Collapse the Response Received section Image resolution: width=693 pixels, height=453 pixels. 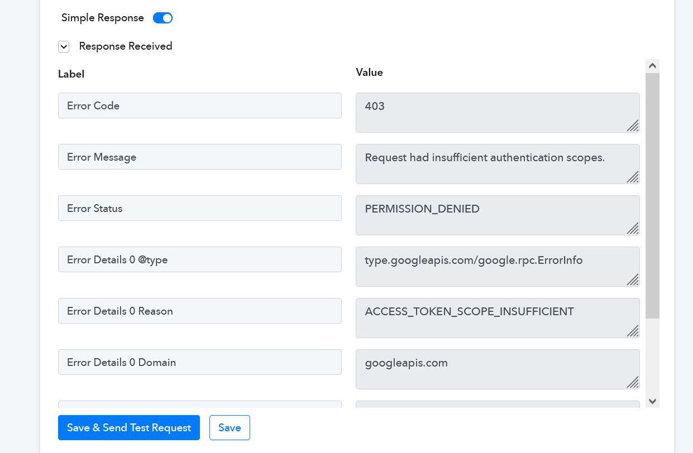pos(64,47)
